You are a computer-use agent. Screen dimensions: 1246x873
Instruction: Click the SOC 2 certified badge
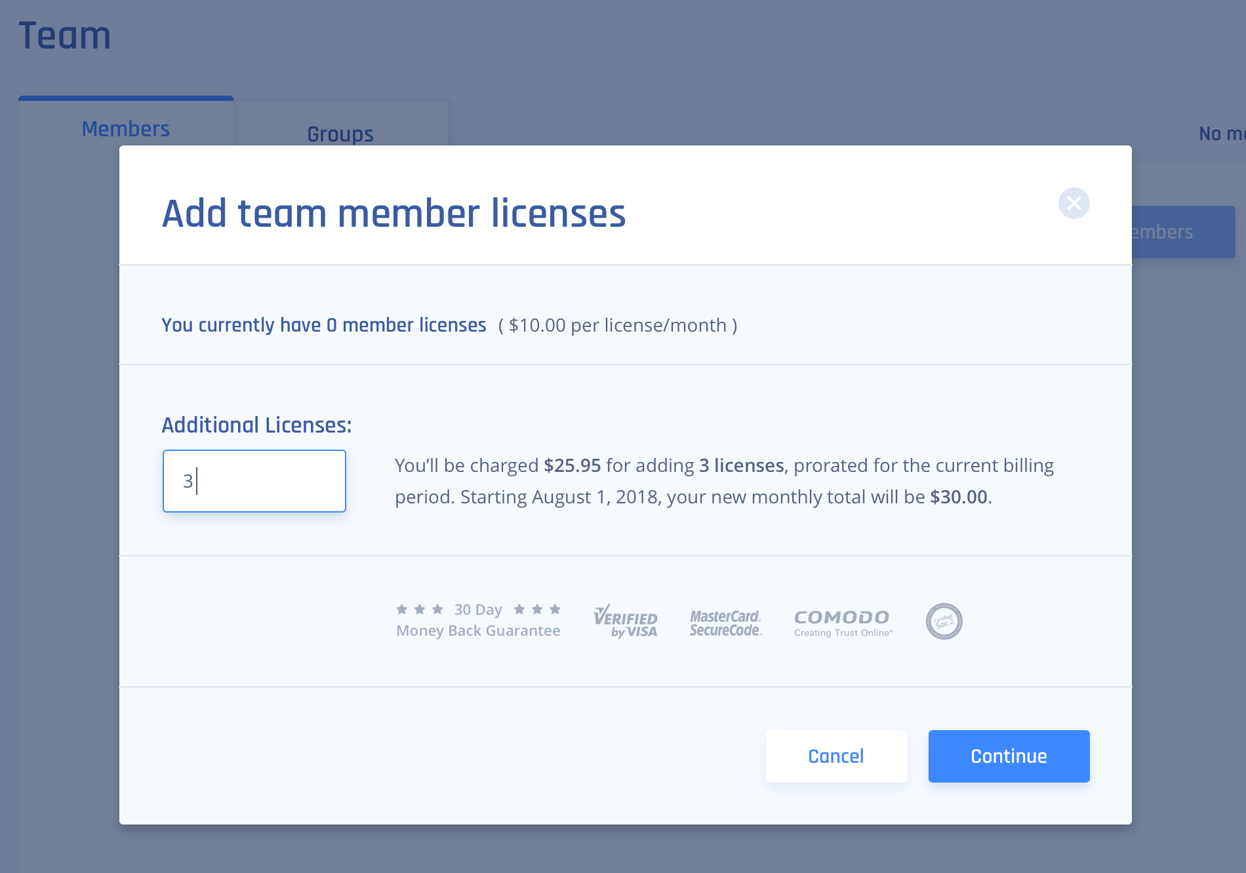click(944, 621)
